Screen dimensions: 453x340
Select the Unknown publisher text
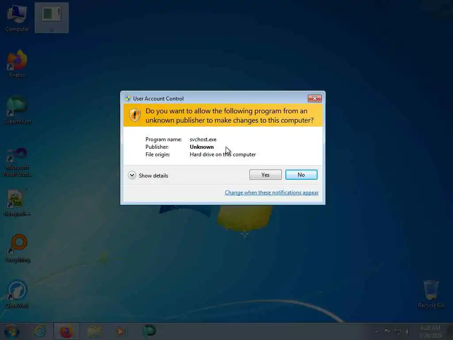click(202, 147)
